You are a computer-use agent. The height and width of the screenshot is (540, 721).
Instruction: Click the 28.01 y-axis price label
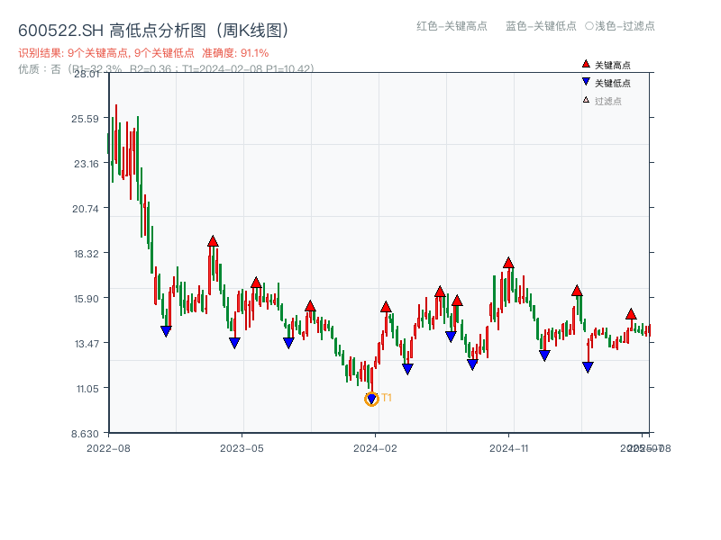[x=87, y=76]
